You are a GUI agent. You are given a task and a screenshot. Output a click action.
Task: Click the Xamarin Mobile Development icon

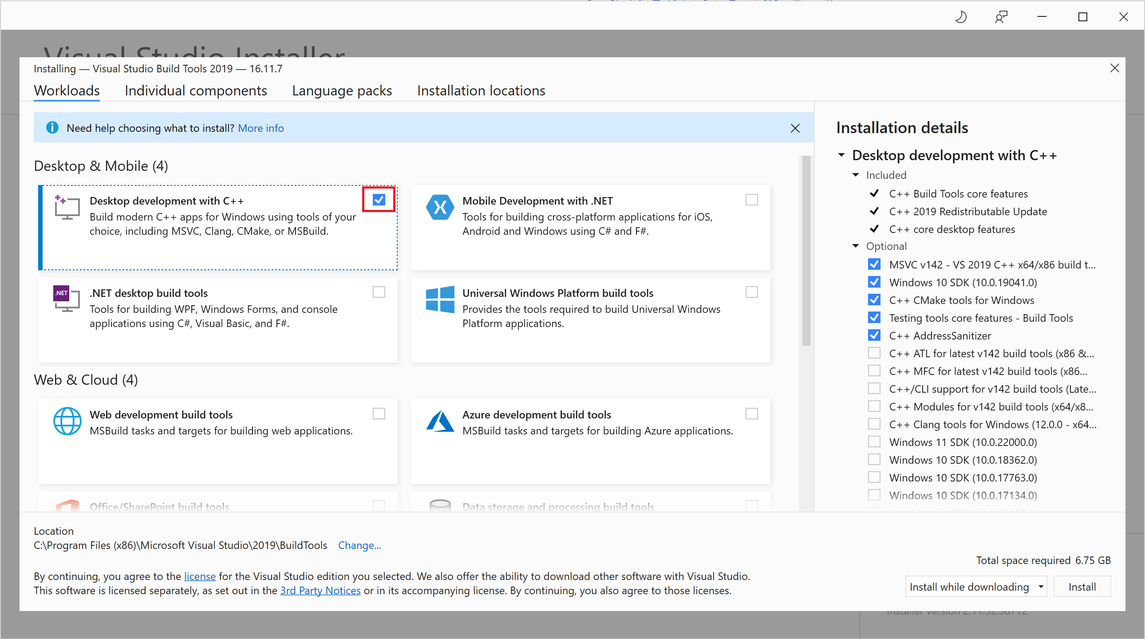pyautogui.click(x=440, y=208)
